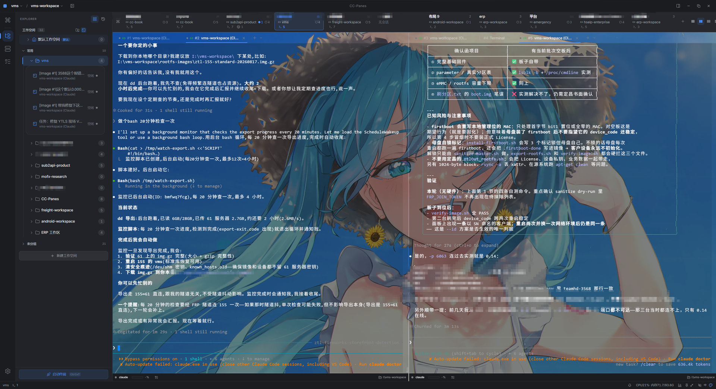Collapse the 常用 group
Viewport: 716px width, 389px height.
[x=23, y=51]
